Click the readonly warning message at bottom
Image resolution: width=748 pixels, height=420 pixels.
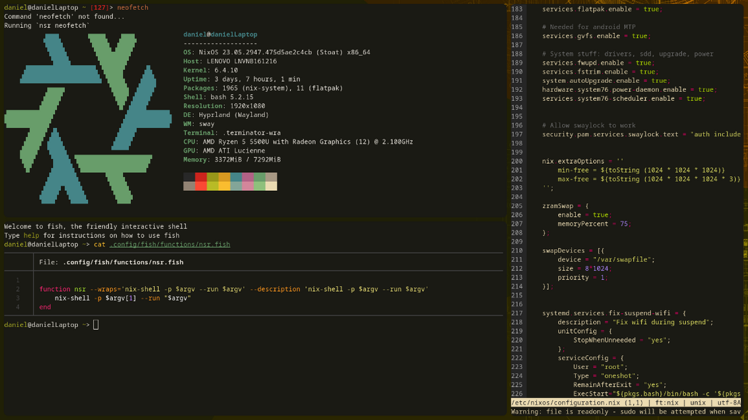point(625,412)
